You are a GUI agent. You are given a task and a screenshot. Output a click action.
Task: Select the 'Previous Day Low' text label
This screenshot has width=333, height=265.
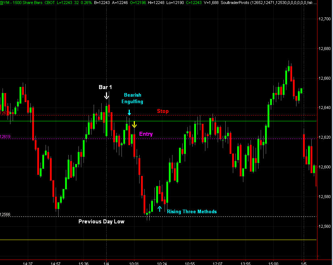click(x=101, y=222)
